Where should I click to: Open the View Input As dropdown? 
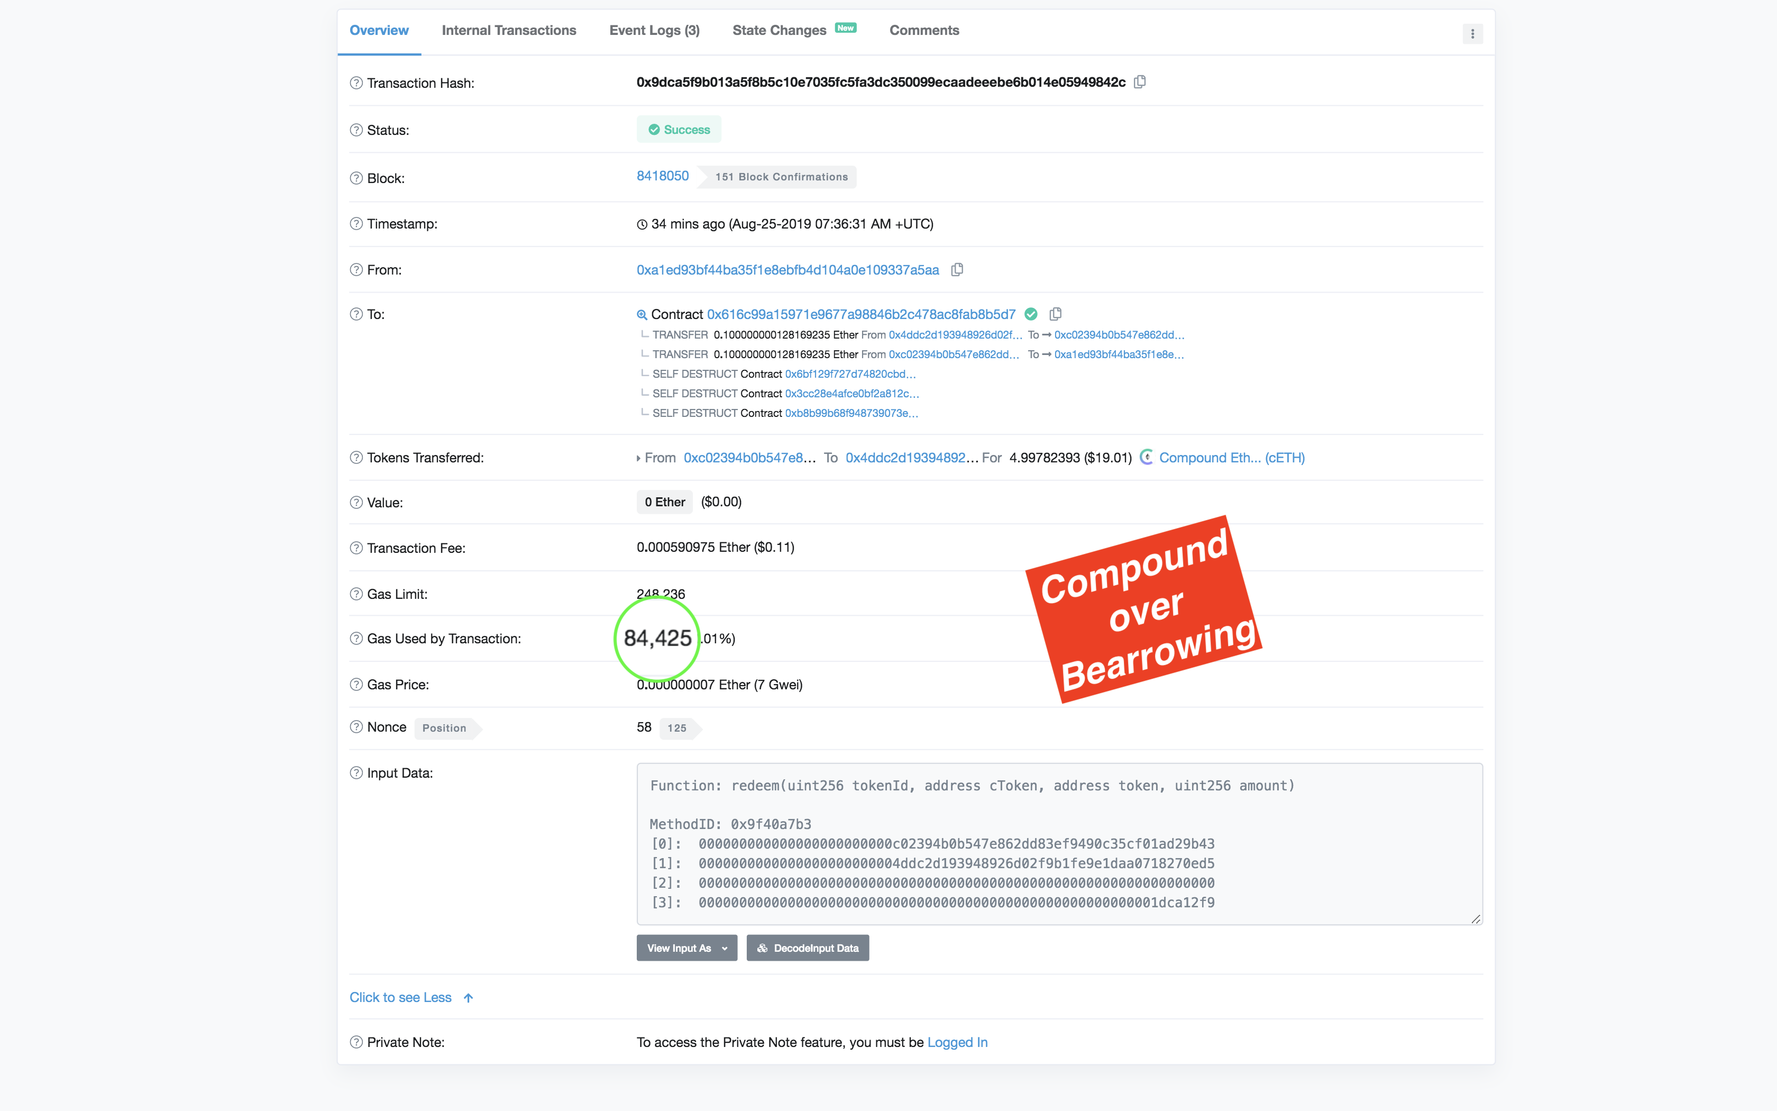[x=686, y=948]
